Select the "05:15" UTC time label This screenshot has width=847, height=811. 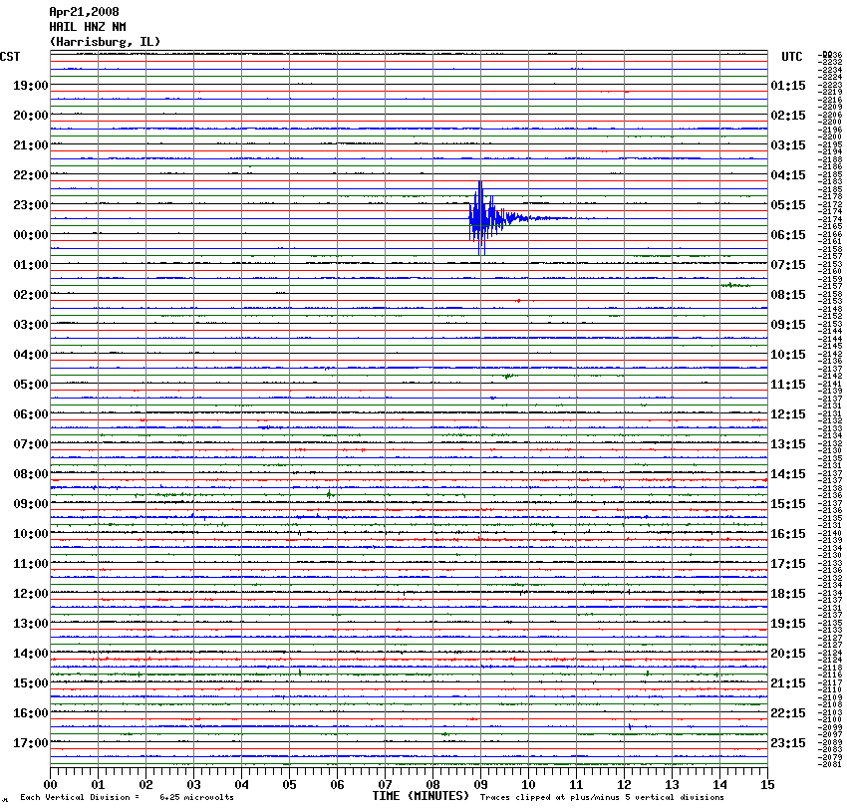pos(788,204)
